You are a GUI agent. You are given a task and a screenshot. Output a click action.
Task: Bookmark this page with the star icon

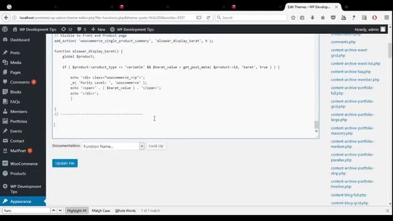point(293,18)
